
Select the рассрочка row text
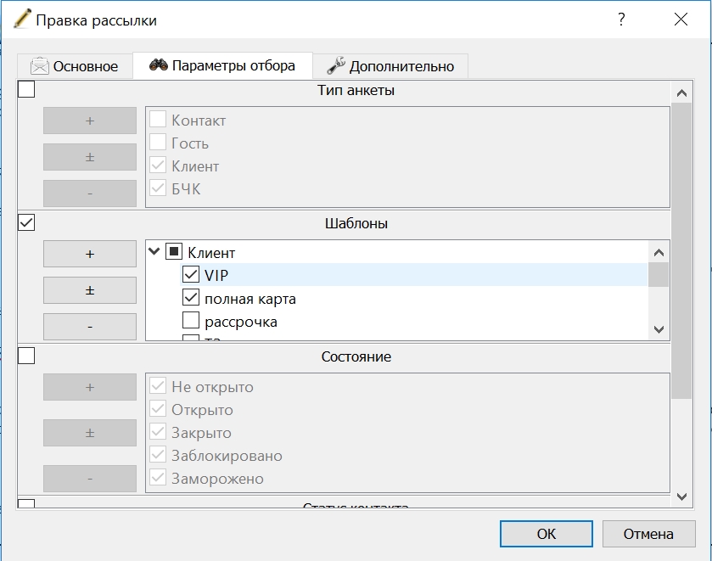pyautogui.click(x=241, y=322)
